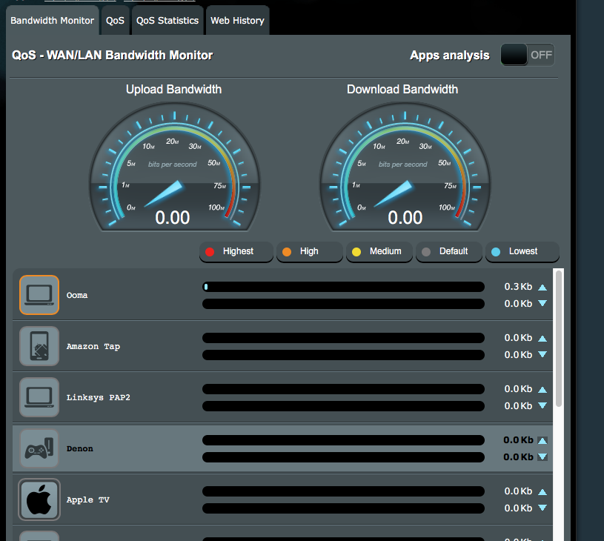The width and height of the screenshot is (604, 541).
Task: Click the Amazon Tap device icon
Action: coord(39,346)
